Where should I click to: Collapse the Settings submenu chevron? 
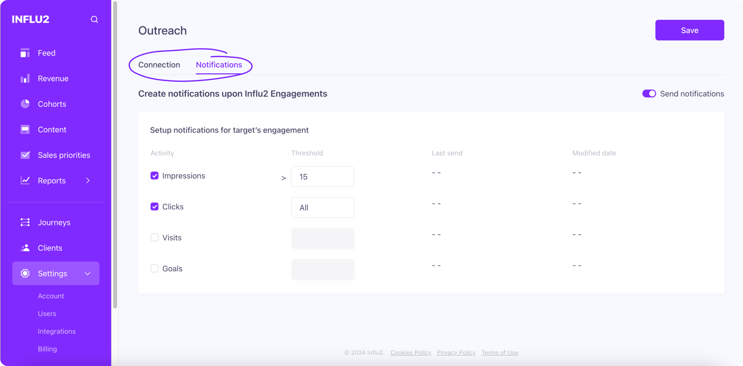[x=88, y=274]
